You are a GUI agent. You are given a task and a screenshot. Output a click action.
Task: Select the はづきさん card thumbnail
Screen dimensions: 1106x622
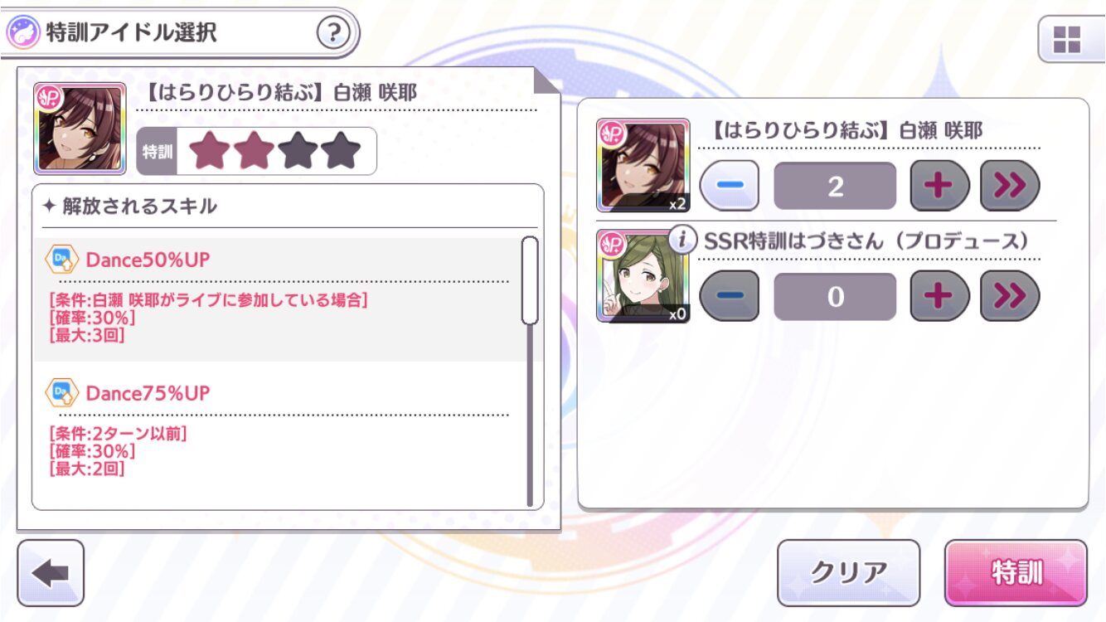[x=643, y=276]
